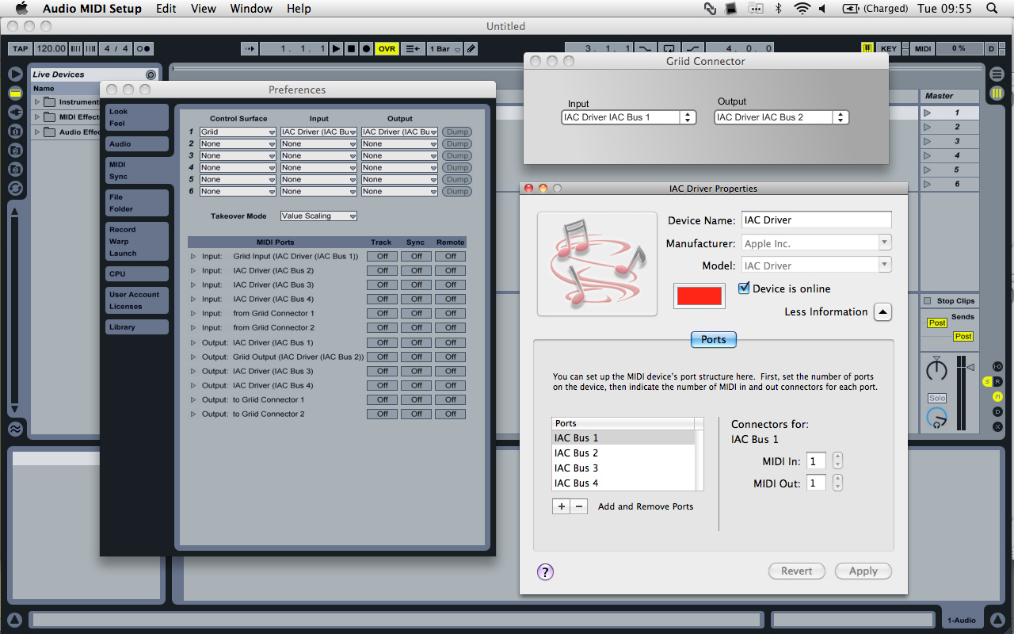Viewport: 1014px width, 634px height.
Task: Click the TAP tempo button
Action: (20, 48)
